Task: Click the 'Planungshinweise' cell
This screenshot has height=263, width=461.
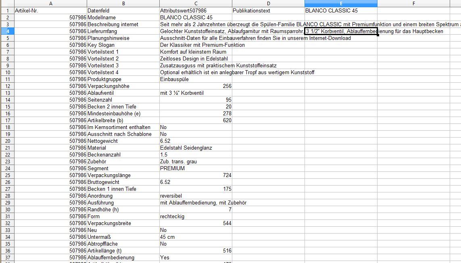Action: [123, 38]
